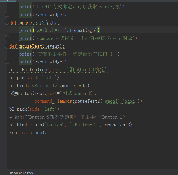Screen dimensions: 178x175
Task: Click highlighted yellow closing parenthesis after format(a,b)
Action: pos(98,30)
